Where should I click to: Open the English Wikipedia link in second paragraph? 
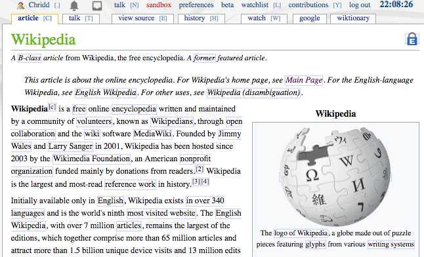228,213
